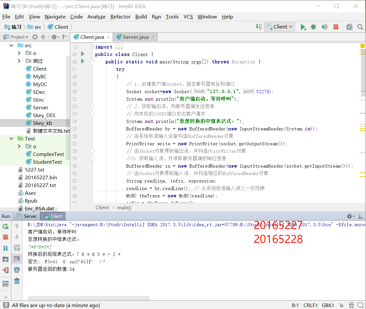Expand o folder under Test
Screen dimensions: 366x309
[x=19, y=146]
